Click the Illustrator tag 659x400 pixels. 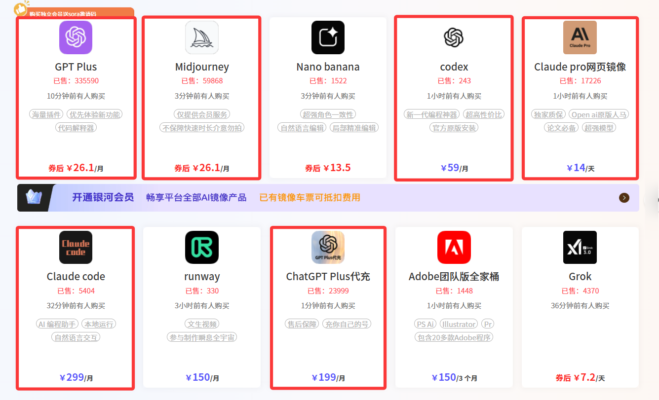(459, 324)
